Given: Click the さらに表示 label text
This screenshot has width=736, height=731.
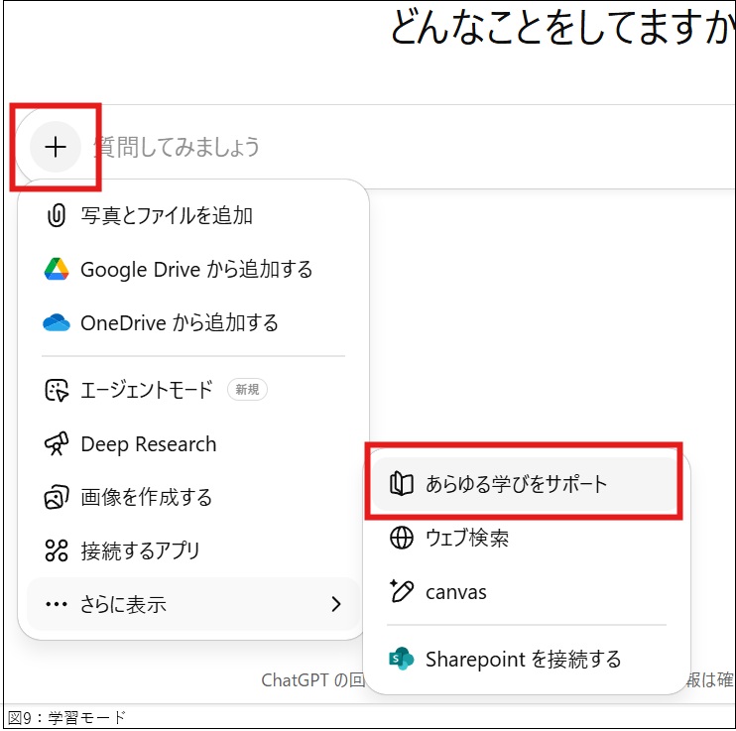Looking at the screenshot, I should (x=123, y=604).
